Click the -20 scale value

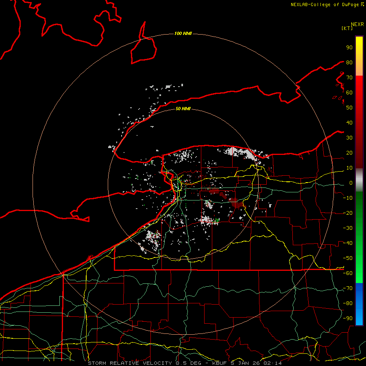point(348,213)
